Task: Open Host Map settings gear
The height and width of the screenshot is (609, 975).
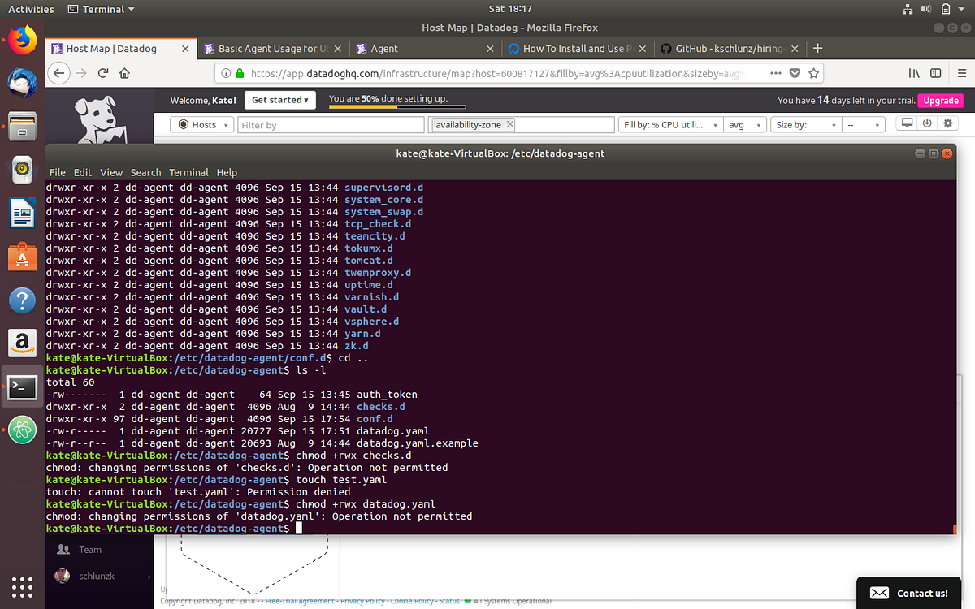Action: click(x=947, y=123)
